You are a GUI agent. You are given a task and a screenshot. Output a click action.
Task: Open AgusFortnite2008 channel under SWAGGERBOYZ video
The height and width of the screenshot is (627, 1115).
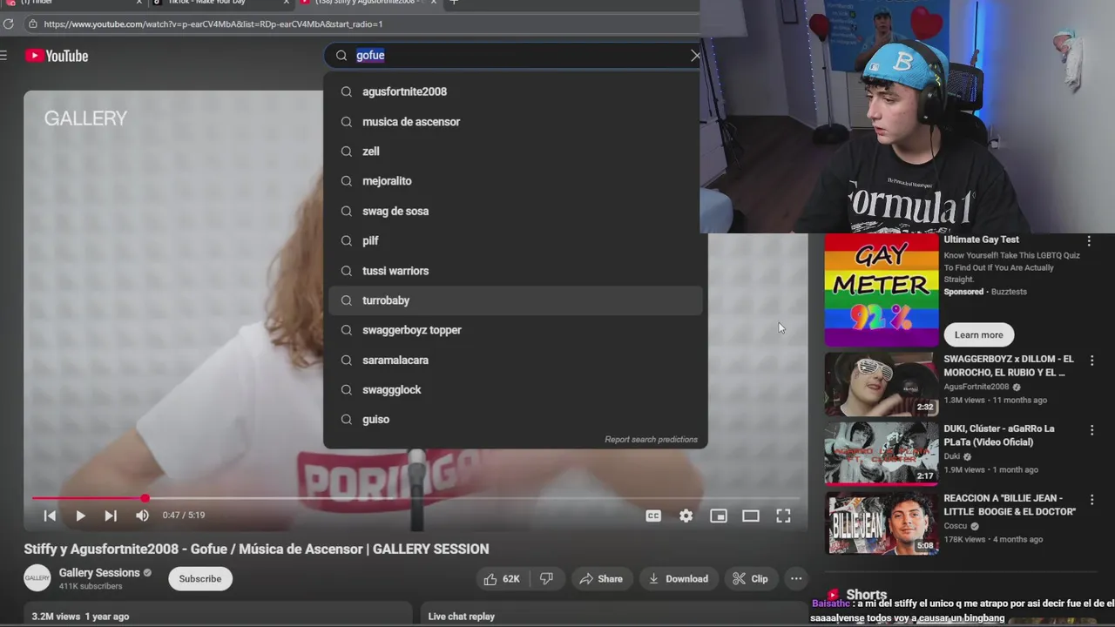(976, 387)
